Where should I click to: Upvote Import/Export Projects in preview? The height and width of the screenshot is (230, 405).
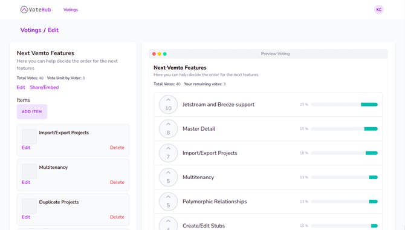pyautogui.click(x=168, y=153)
